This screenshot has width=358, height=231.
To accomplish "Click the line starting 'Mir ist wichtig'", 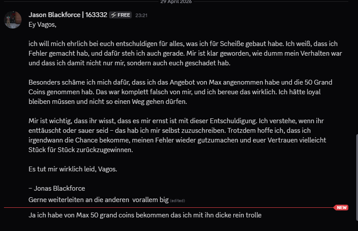I will tap(176, 121).
